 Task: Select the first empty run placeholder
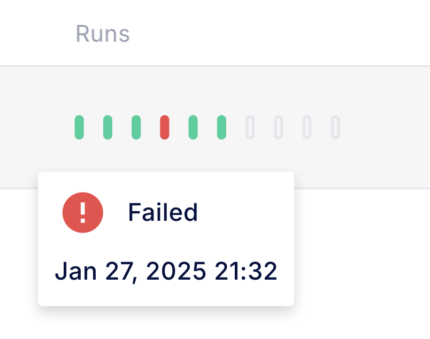pyautogui.click(x=250, y=127)
